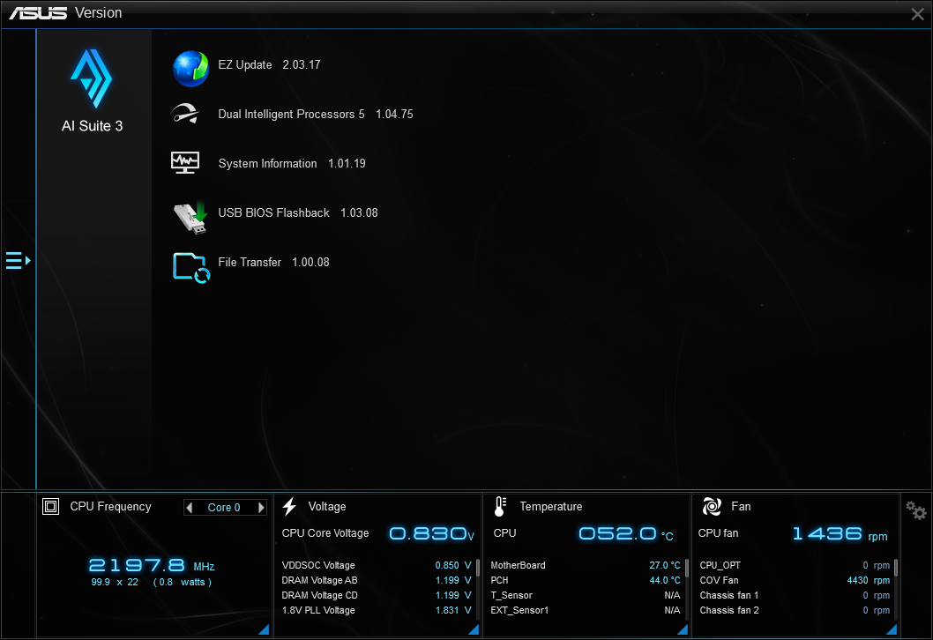
Task: Click Dual Intelligent Processors 5 text
Action: tap(291, 115)
